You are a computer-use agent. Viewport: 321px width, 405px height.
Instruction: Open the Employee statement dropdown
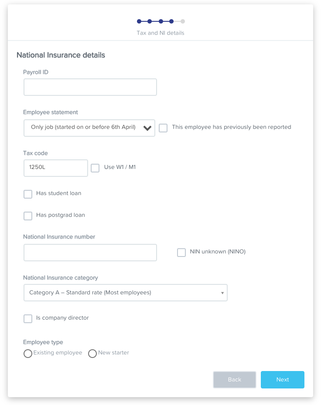[x=89, y=128]
